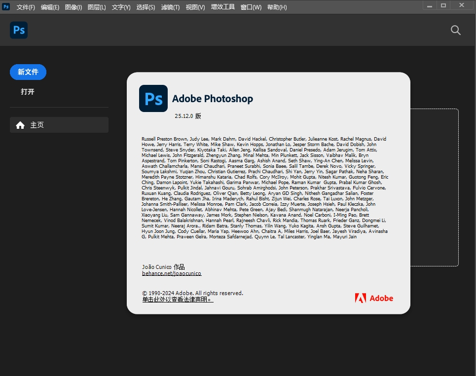Click the © 1990-2024 Adobe copyright line
Viewport: 476px width, 376px height.
(192, 293)
